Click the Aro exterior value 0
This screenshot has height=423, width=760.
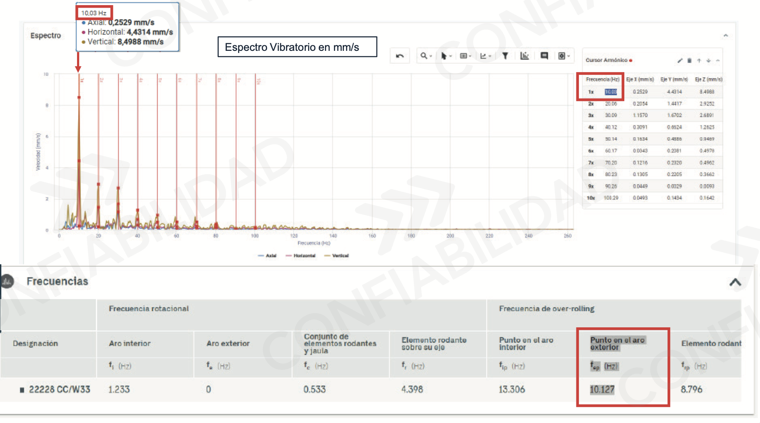pyautogui.click(x=208, y=390)
